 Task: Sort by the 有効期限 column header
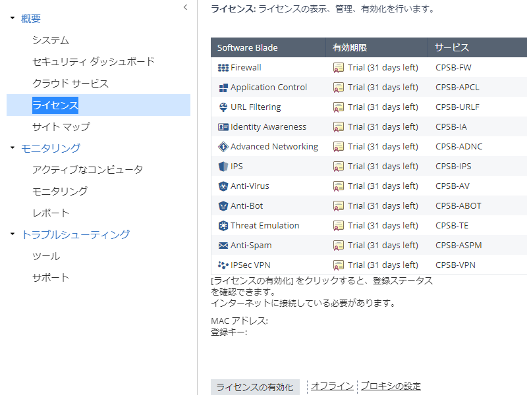(350, 48)
